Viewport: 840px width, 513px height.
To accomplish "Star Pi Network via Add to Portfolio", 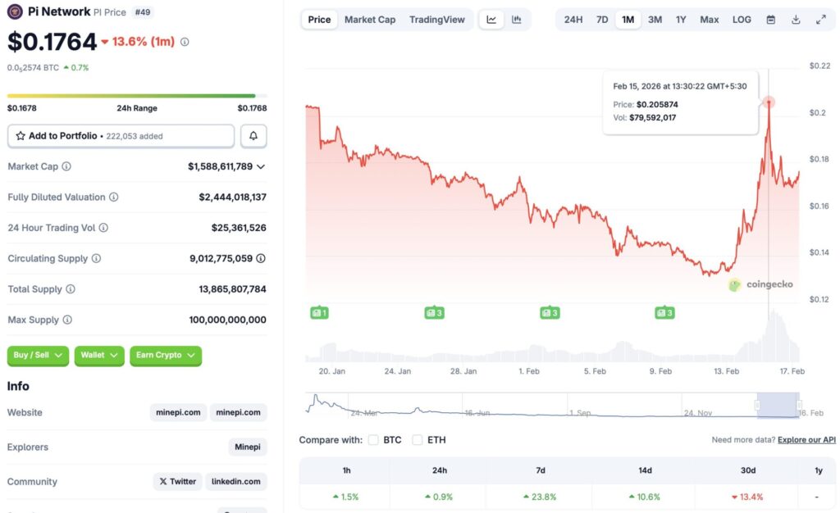I will (20, 135).
